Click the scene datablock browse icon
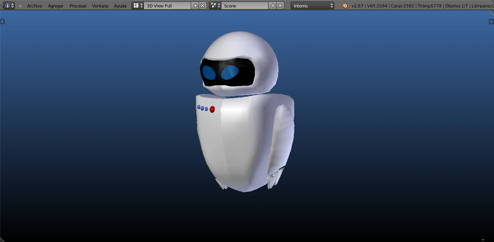The width and height of the screenshot is (494, 242). coord(214,5)
